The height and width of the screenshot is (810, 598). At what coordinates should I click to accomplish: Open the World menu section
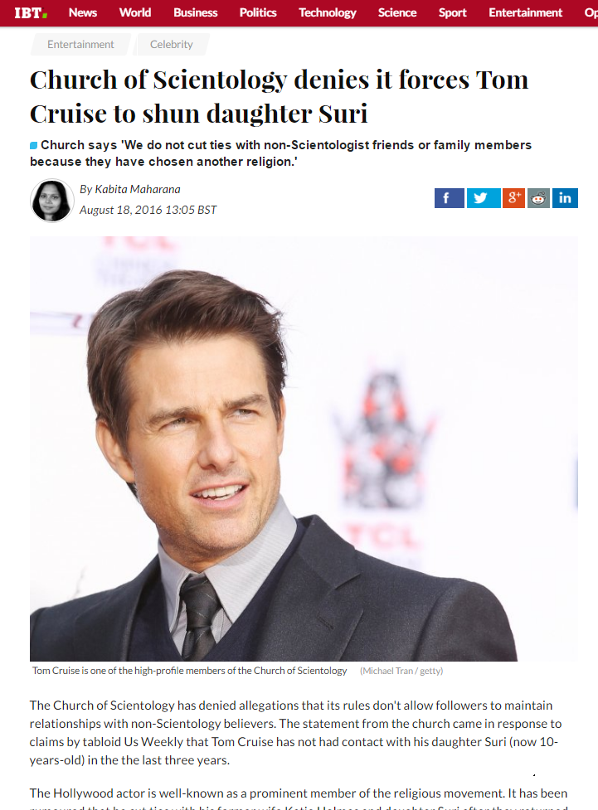[135, 12]
